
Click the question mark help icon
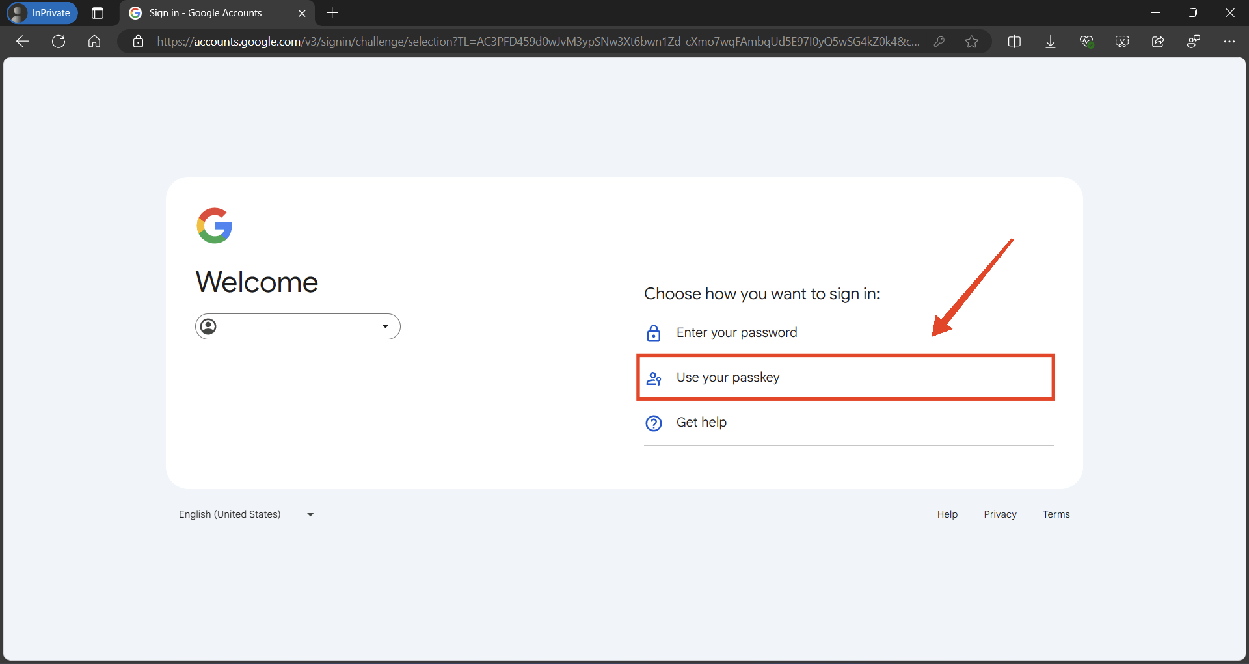pyautogui.click(x=654, y=423)
